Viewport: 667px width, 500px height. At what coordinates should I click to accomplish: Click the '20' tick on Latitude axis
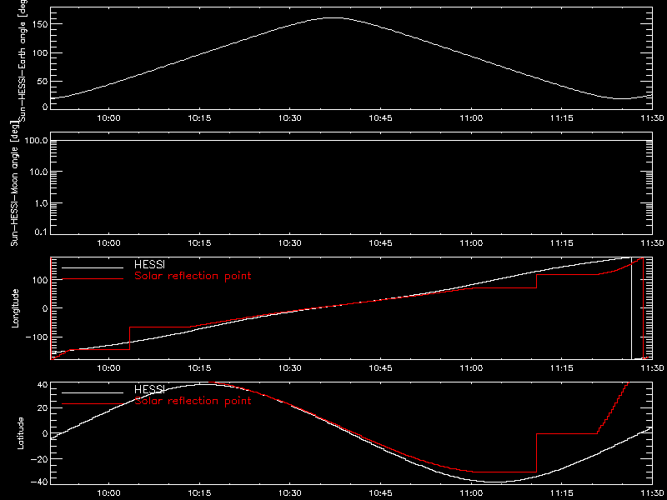41,408
